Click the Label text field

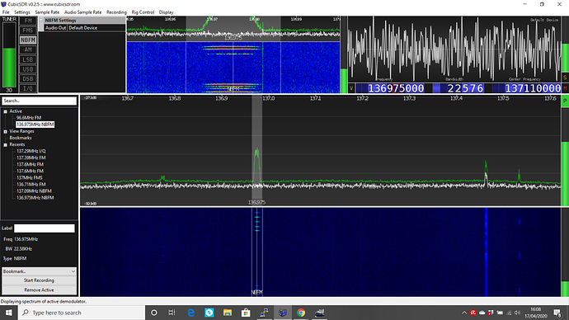(x=45, y=228)
